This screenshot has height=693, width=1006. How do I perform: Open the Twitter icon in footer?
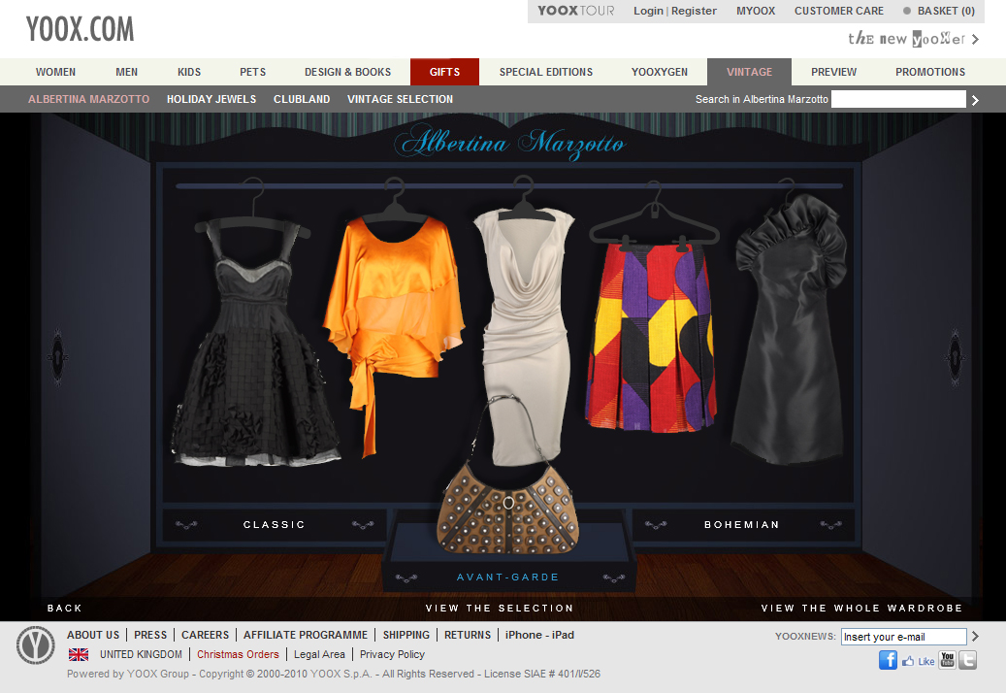coord(967,660)
